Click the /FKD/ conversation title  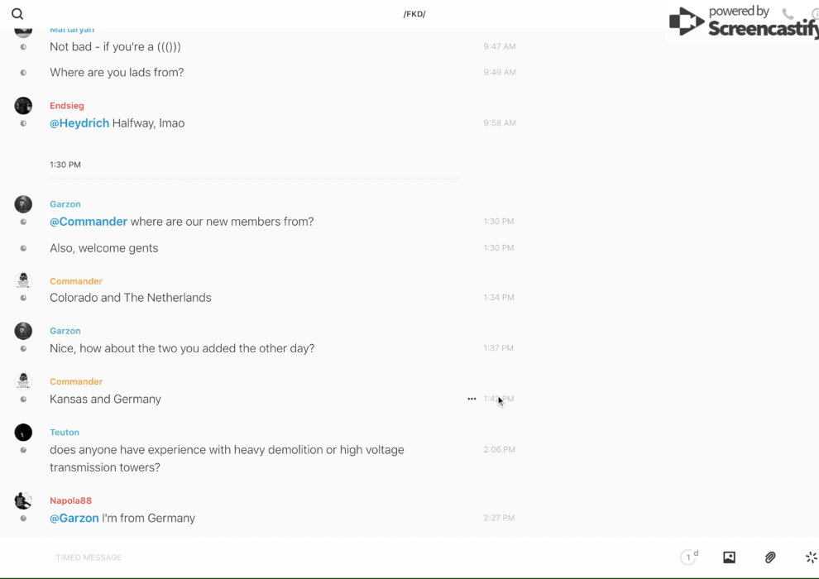point(414,14)
